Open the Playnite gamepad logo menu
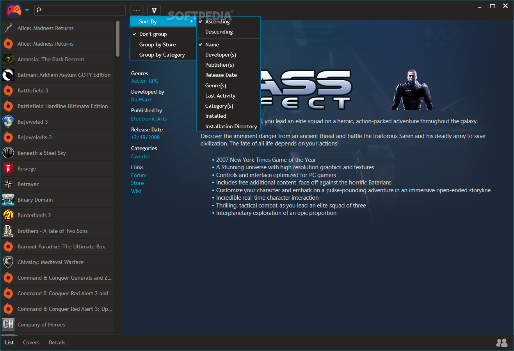Screen dimensions: 514x351 [x=14, y=10]
